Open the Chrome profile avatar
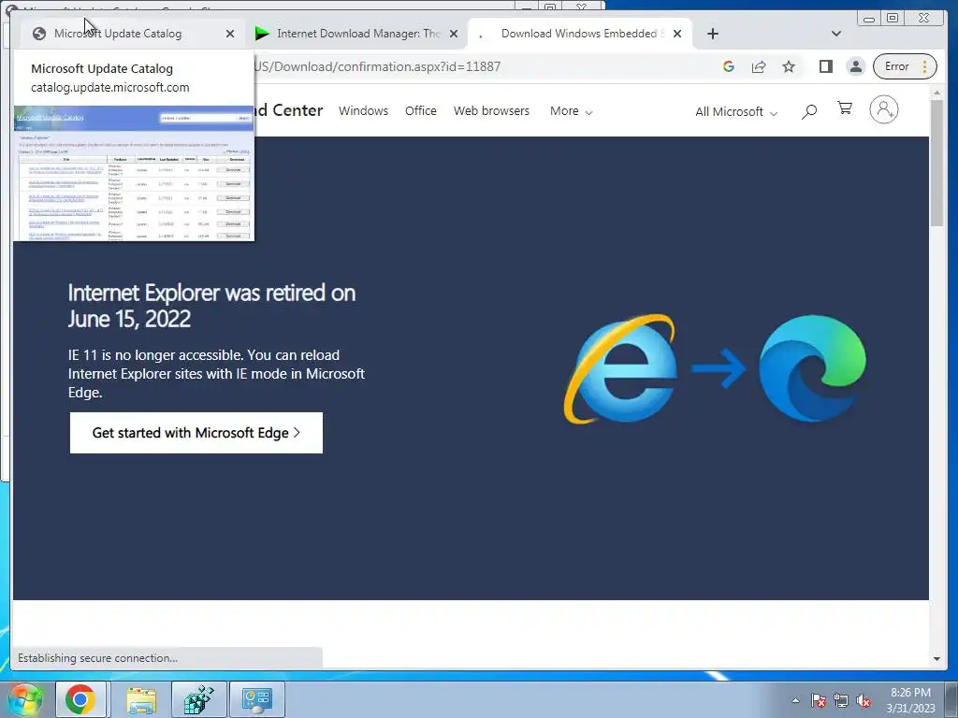The width and height of the screenshot is (958, 718). tap(856, 66)
